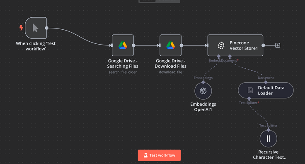The height and width of the screenshot is (164, 305).
Task: Open the Recursive Character Text Splitter node
Action: [x=269, y=139]
